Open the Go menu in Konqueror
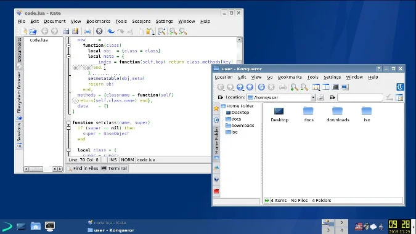The image size is (416, 234). coord(269,77)
